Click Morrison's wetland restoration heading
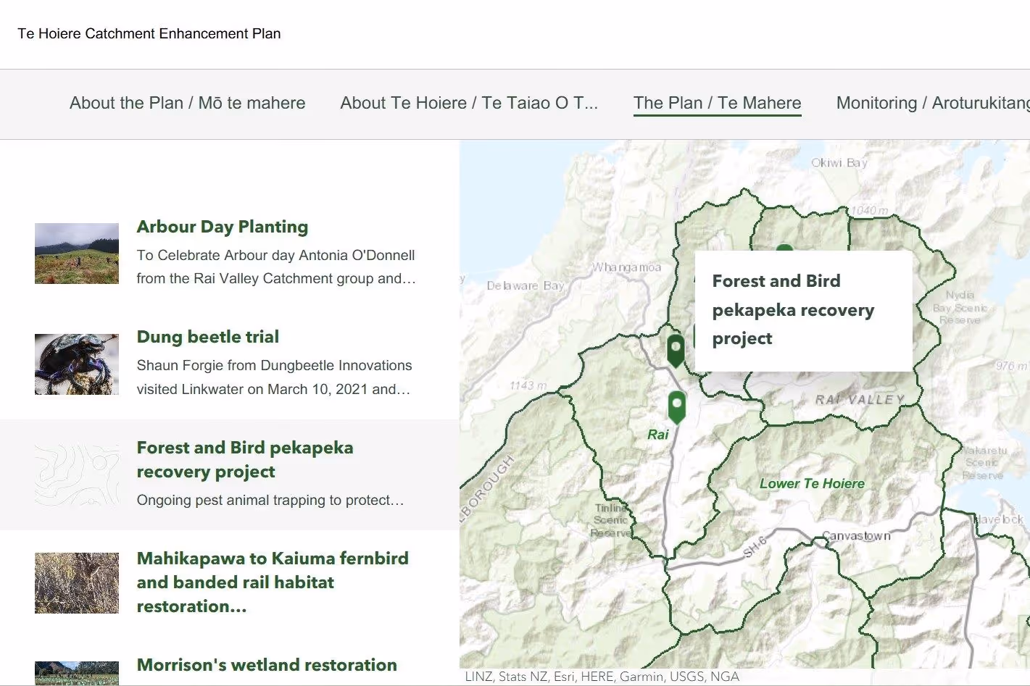1030x686 pixels. pyautogui.click(x=266, y=664)
